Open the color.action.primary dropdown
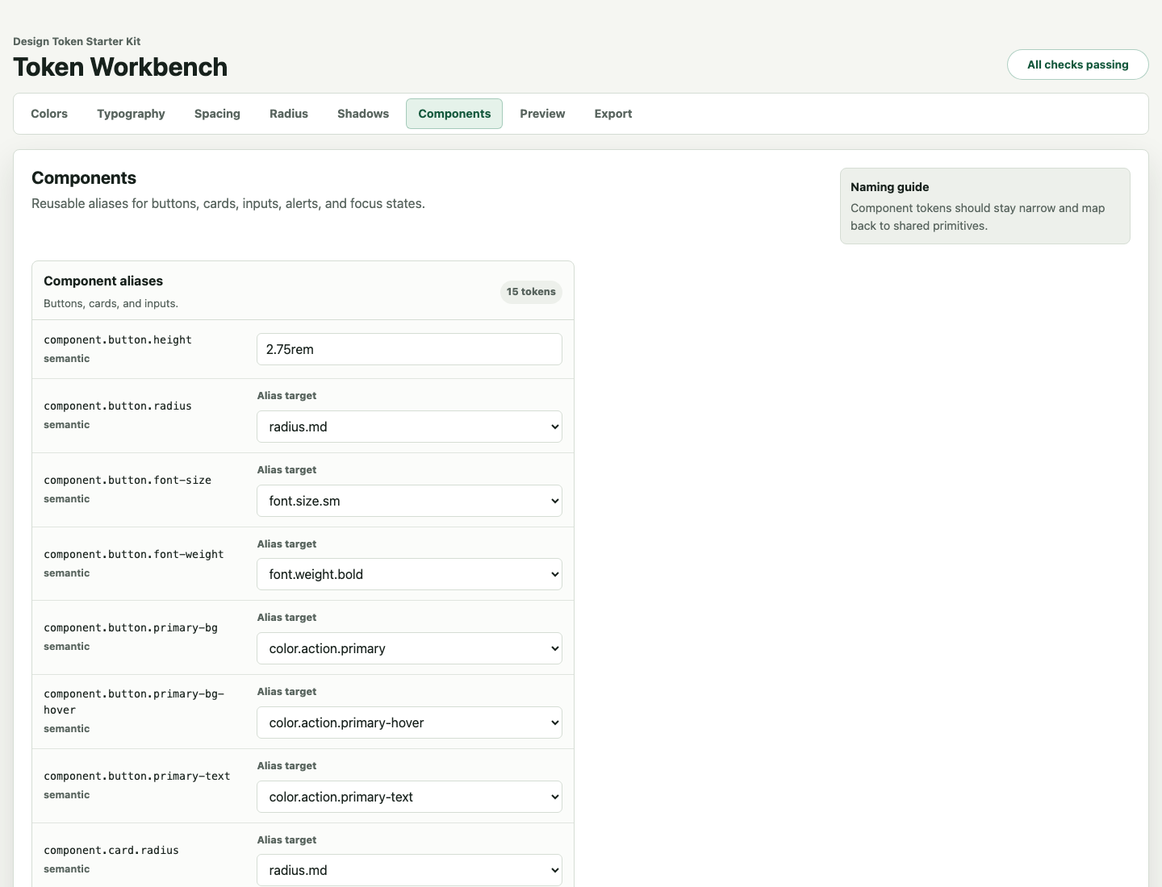 pos(409,648)
